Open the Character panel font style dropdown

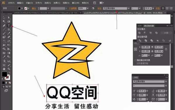pos(166,86)
